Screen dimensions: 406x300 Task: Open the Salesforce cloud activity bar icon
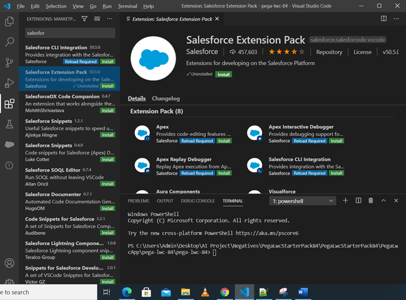10,144
